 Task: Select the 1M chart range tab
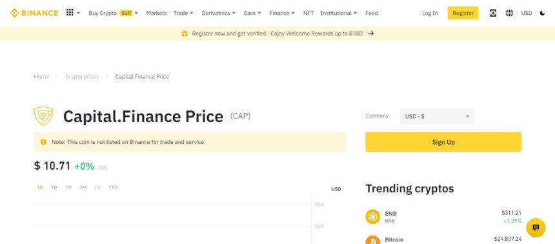(x=68, y=187)
